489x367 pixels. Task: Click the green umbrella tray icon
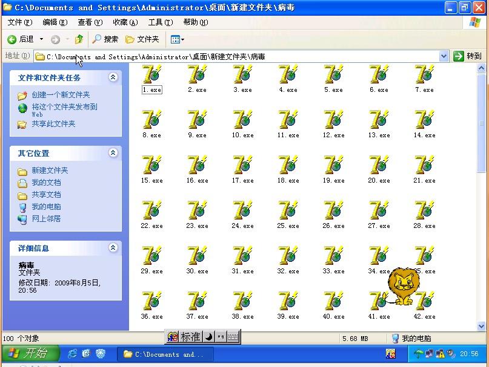coord(418,354)
